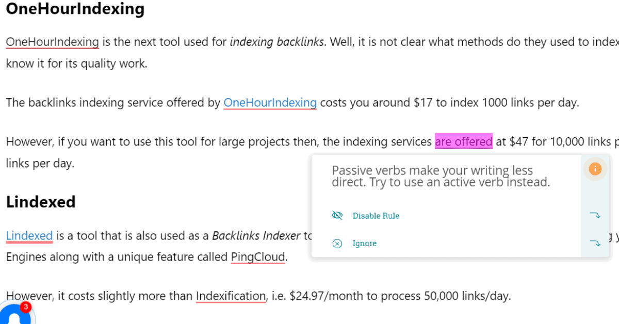Click the arrow icon beside Disable Rule

[595, 216]
